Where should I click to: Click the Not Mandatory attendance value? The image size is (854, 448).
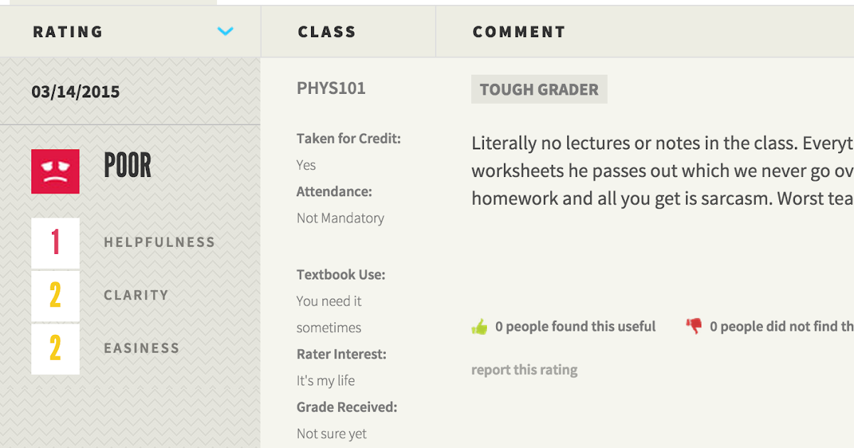[x=340, y=218]
